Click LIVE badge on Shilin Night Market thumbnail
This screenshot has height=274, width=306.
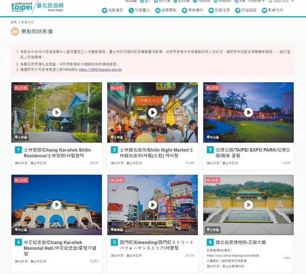(117, 88)
